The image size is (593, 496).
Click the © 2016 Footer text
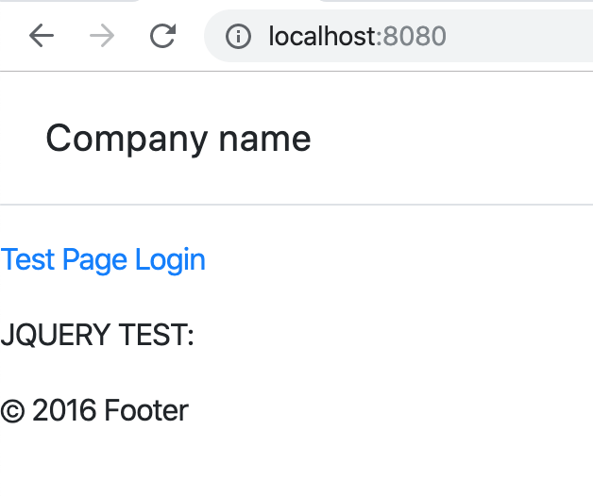[x=94, y=410]
